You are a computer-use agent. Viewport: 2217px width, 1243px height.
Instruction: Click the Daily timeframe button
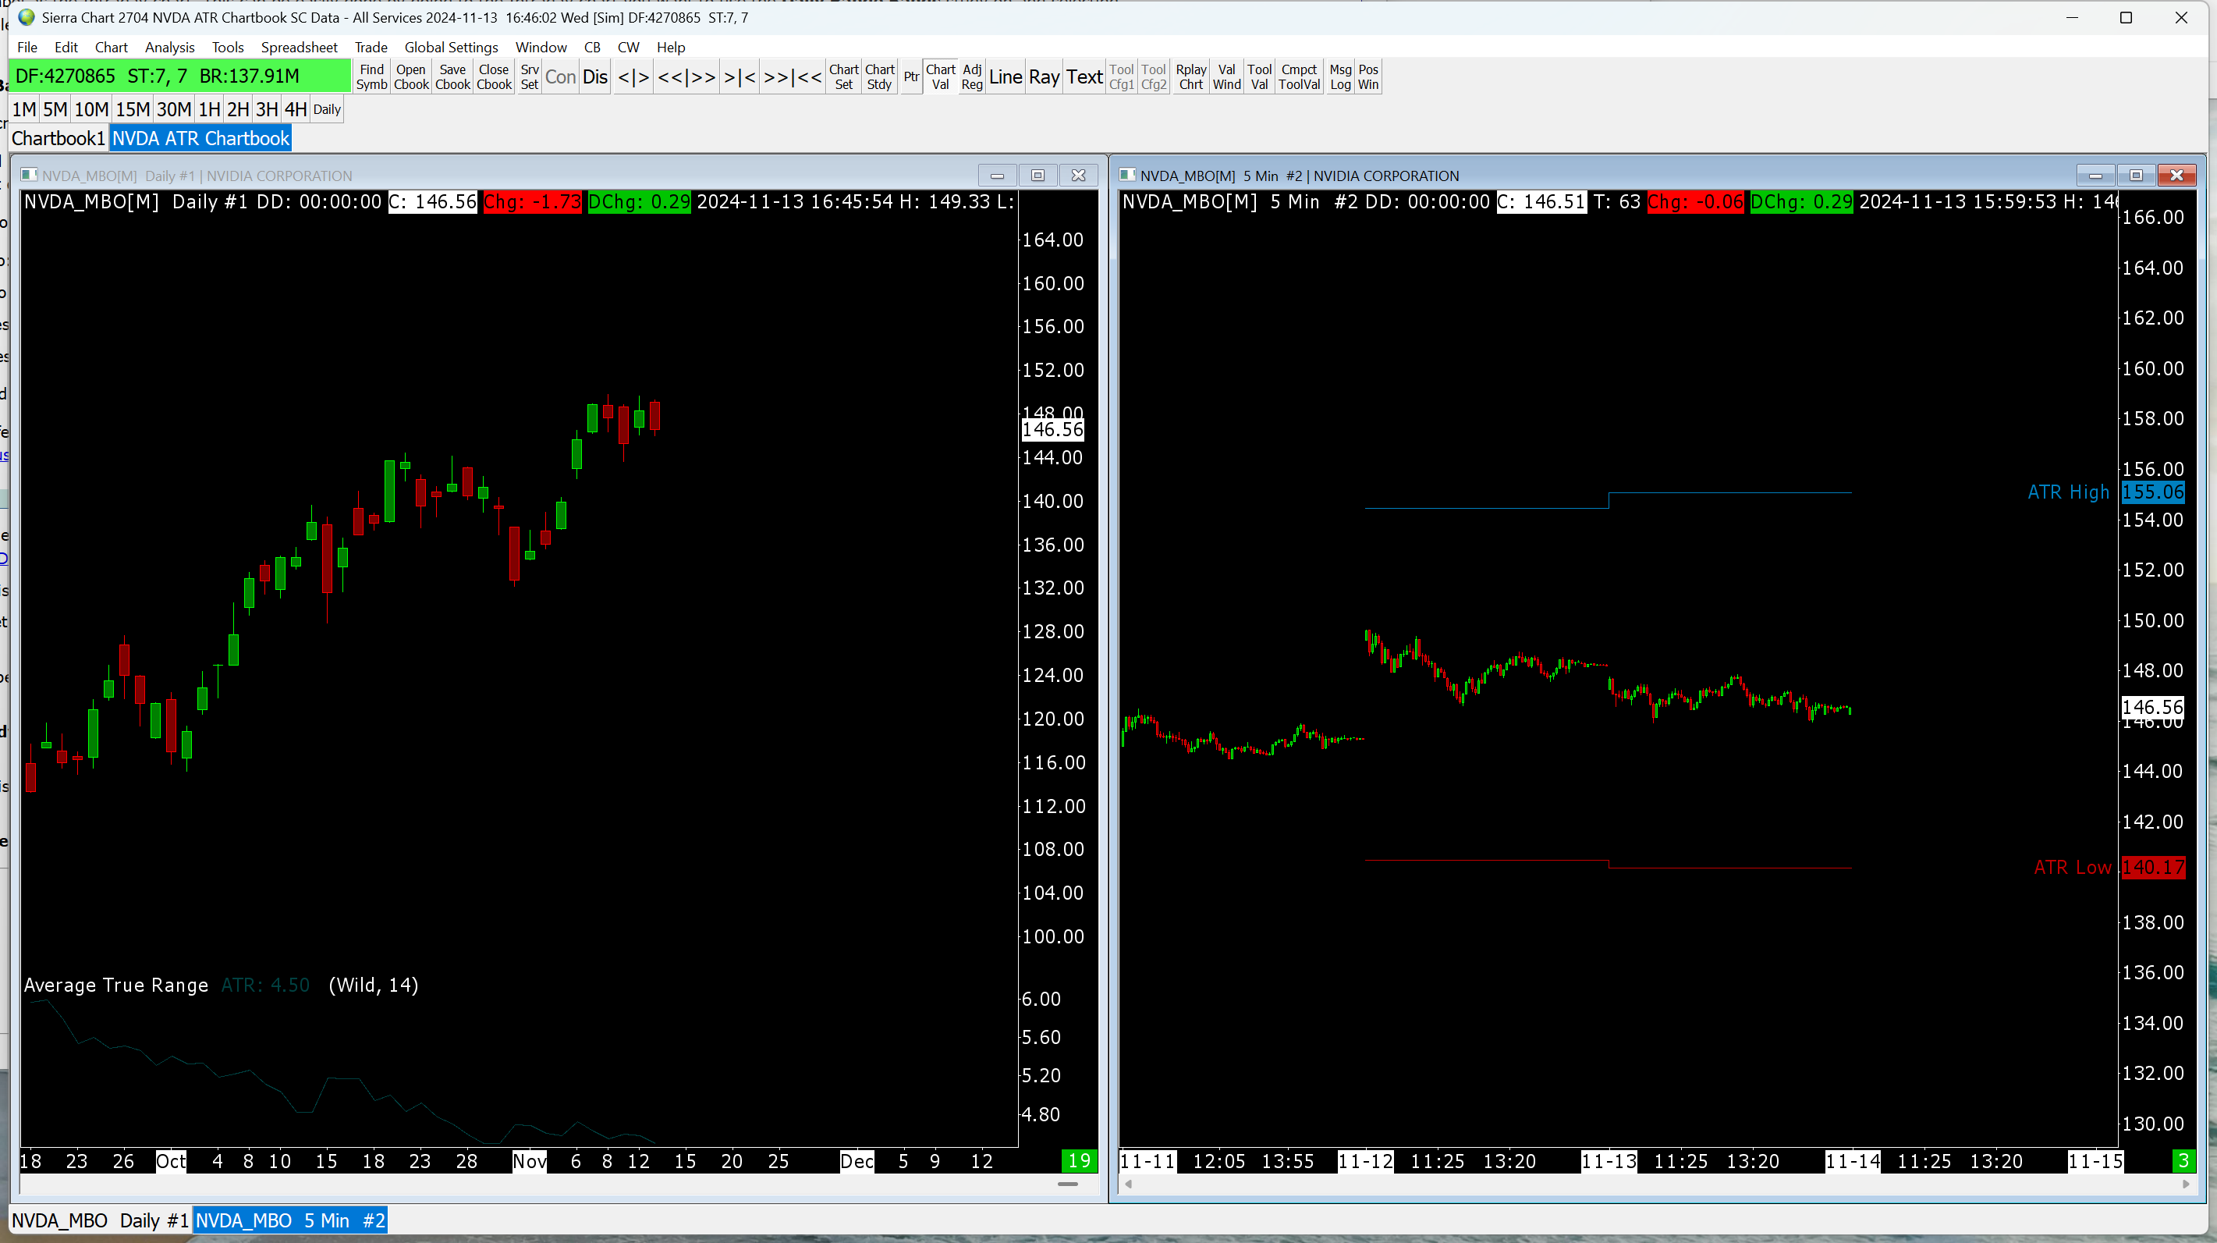pyautogui.click(x=326, y=109)
